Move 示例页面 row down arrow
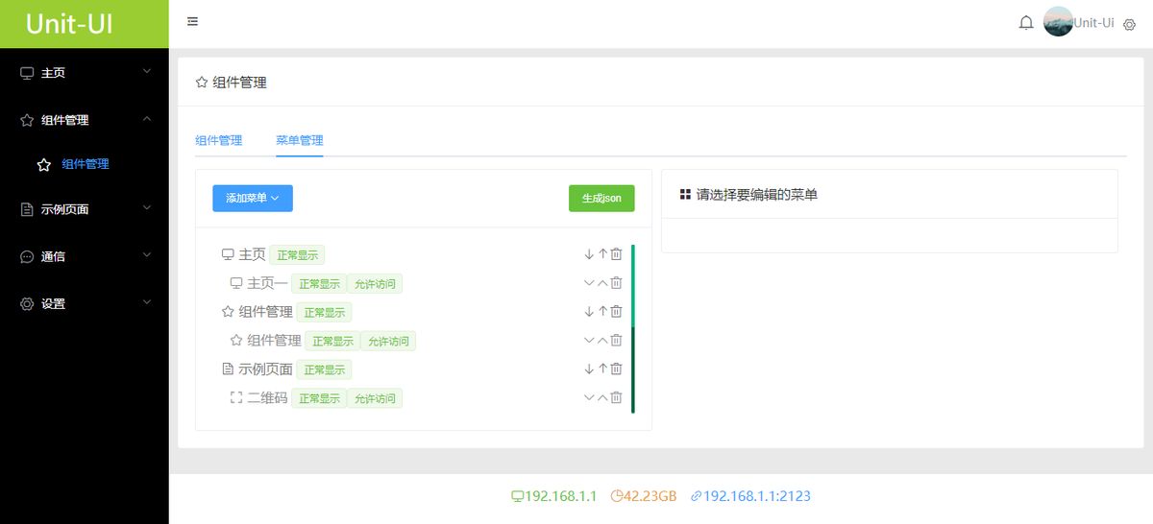The image size is (1153, 524). (x=589, y=369)
